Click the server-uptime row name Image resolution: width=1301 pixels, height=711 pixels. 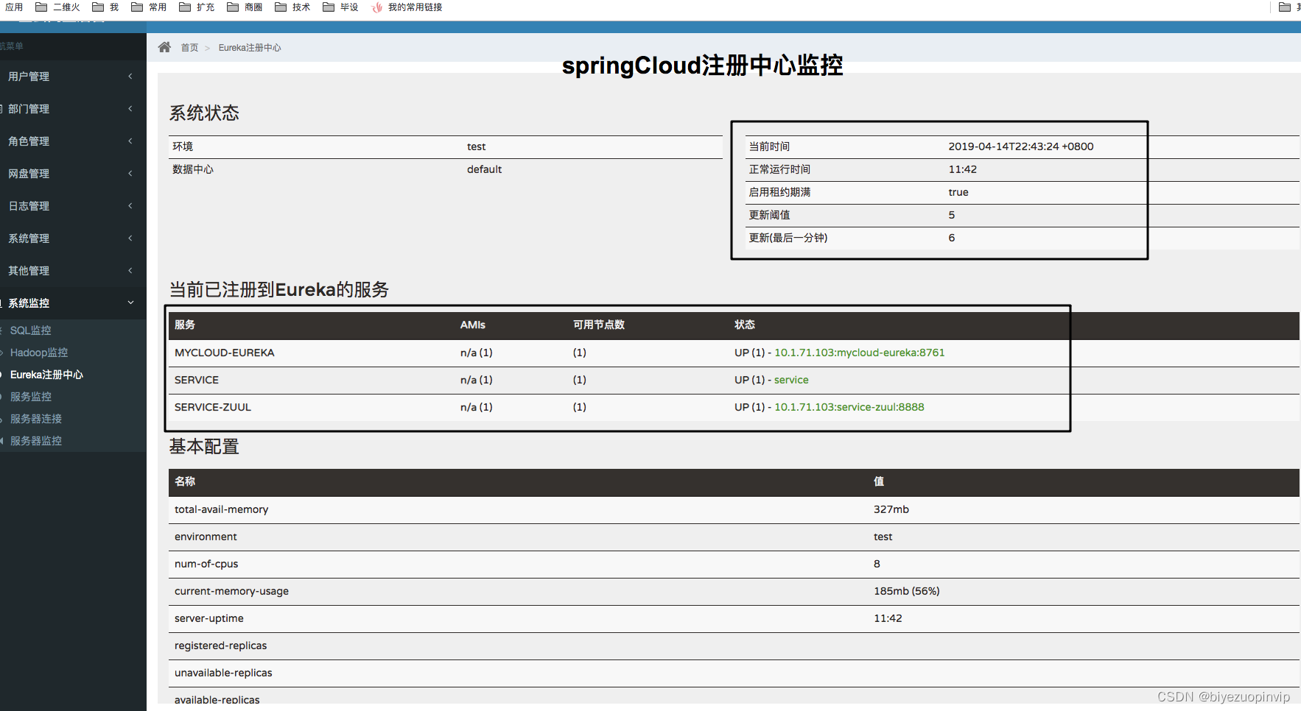[x=209, y=618]
